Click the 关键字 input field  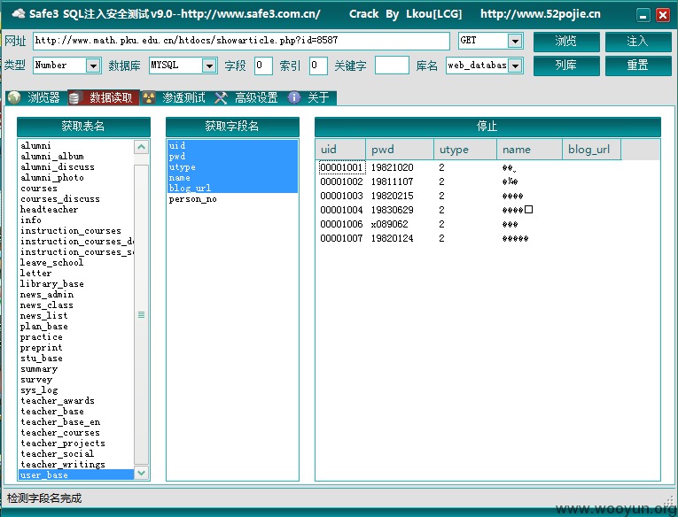tap(392, 66)
